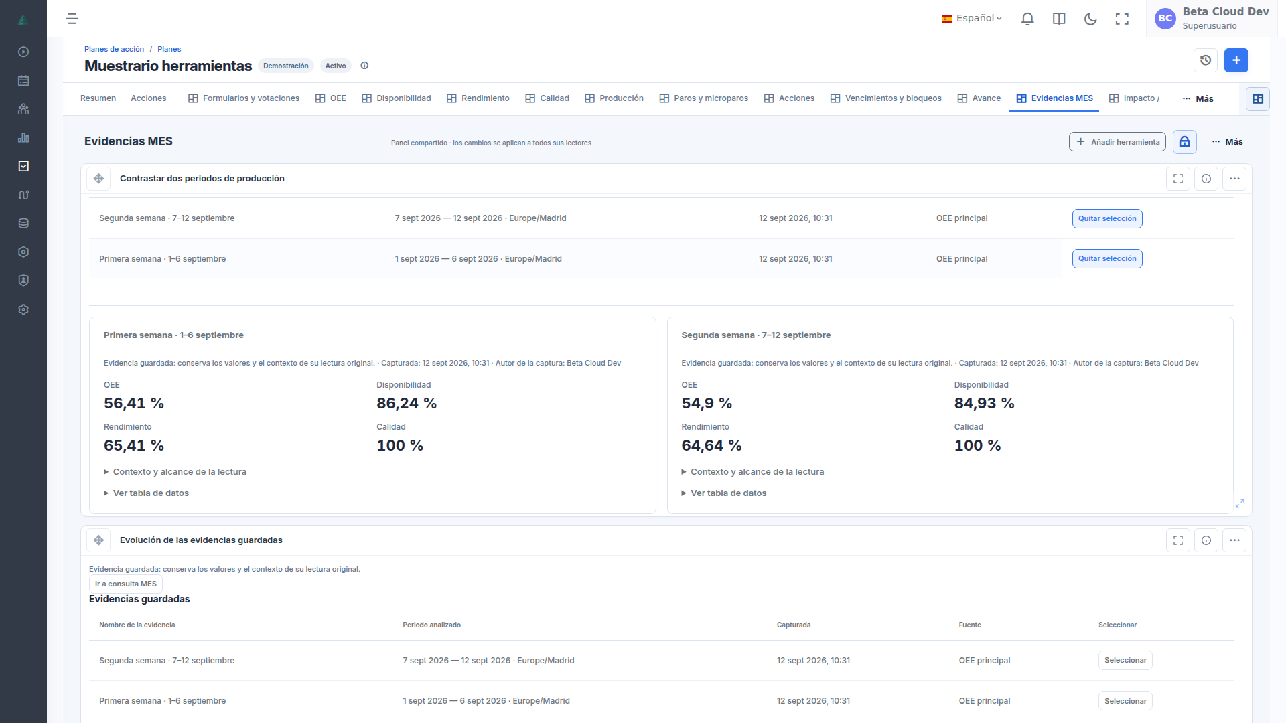Image resolution: width=1286 pixels, height=723 pixels.
Task: Grab move handle of Contrastar dos periodos widget
Action: coord(98,179)
